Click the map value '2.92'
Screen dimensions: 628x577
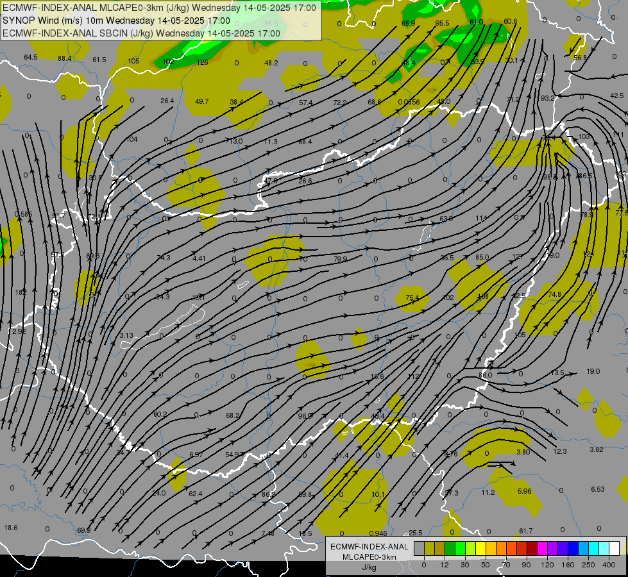tap(19, 331)
